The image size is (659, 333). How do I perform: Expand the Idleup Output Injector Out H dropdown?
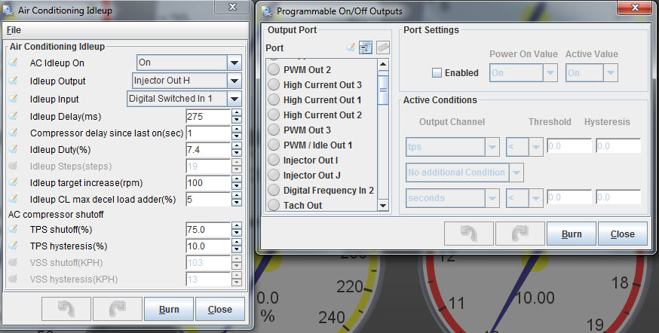click(x=234, y=81)
